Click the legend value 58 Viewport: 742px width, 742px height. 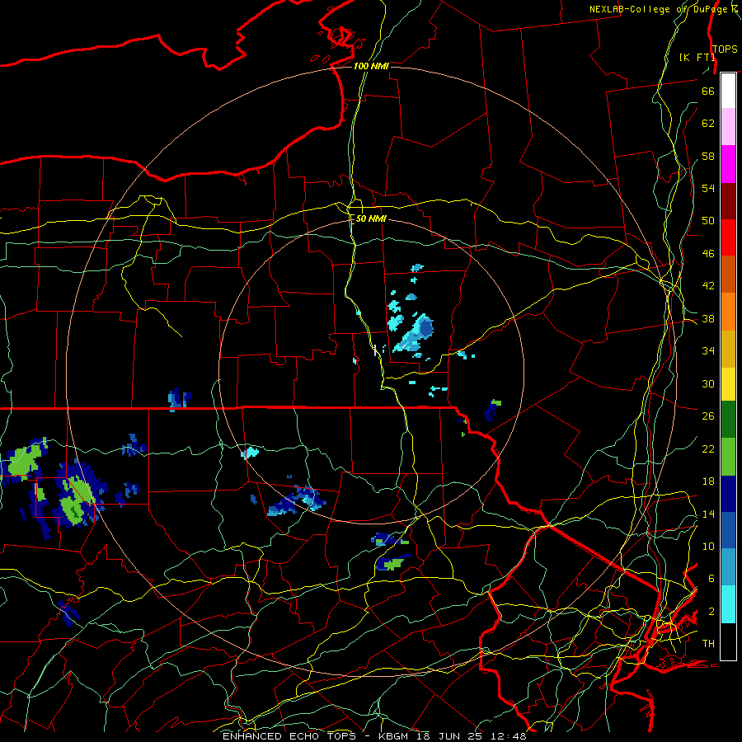coord(708,156)
